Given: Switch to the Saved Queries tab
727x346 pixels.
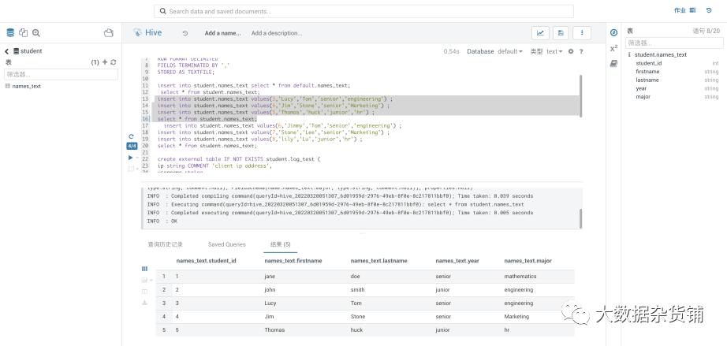Looking at the screenshot, I should tap(226, 244).
